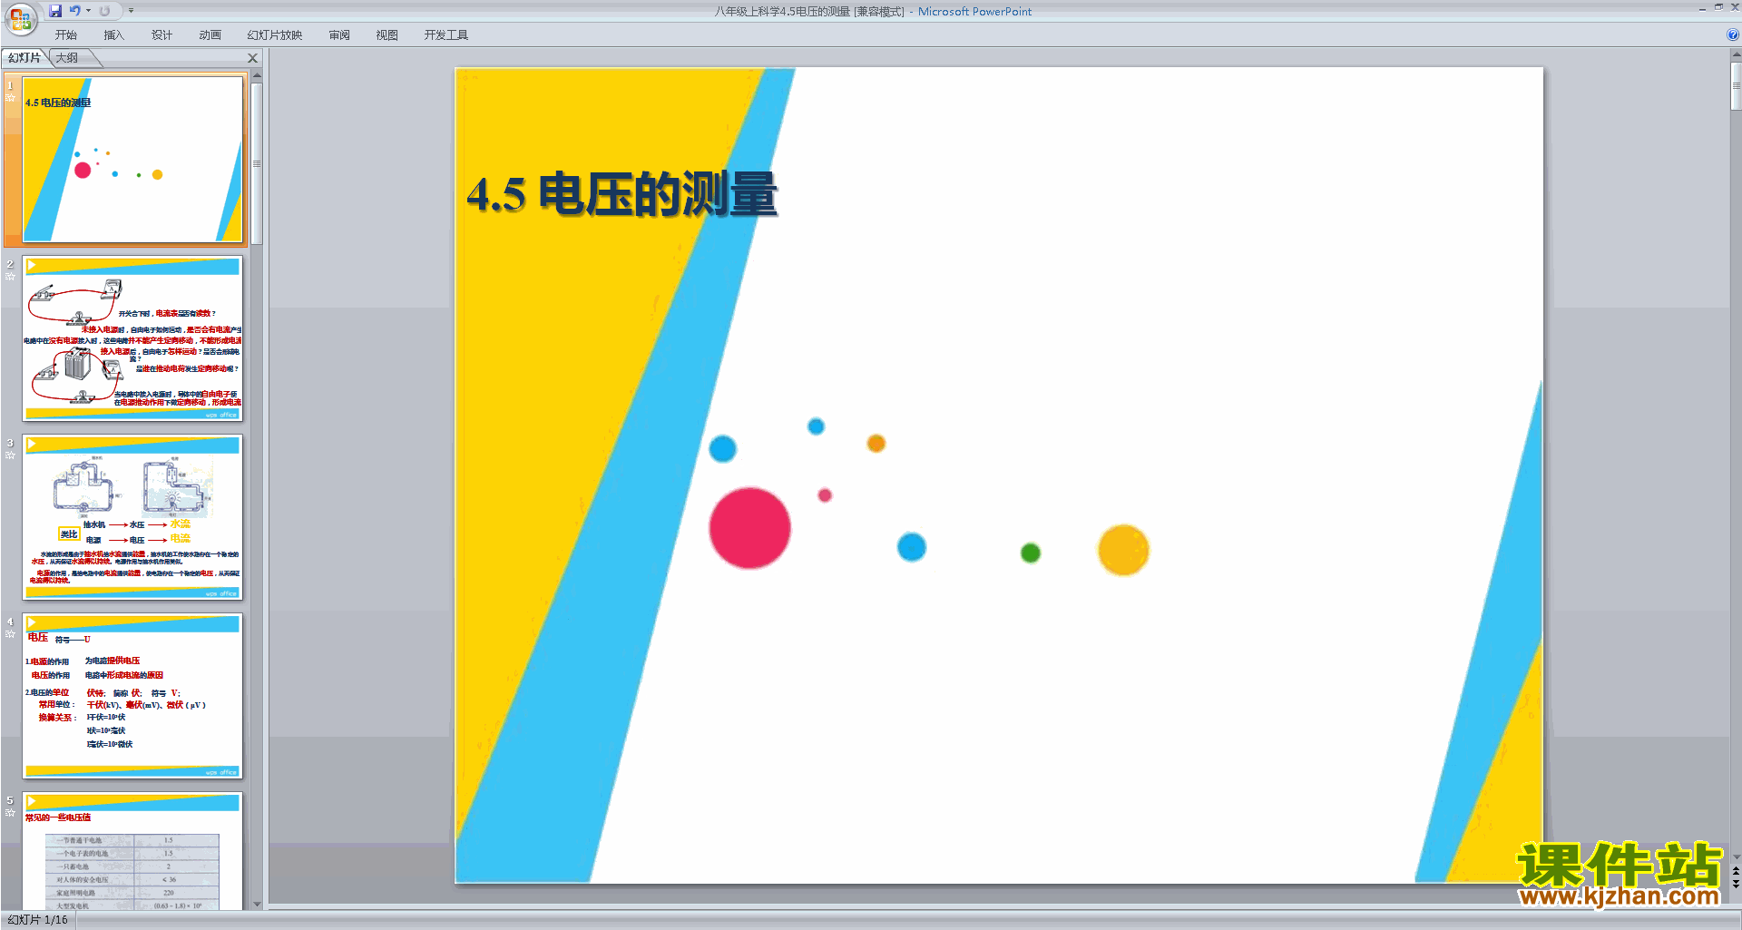Open the 动画 ribbon tab
1742x930 pixels.
(x=210, y=35)
